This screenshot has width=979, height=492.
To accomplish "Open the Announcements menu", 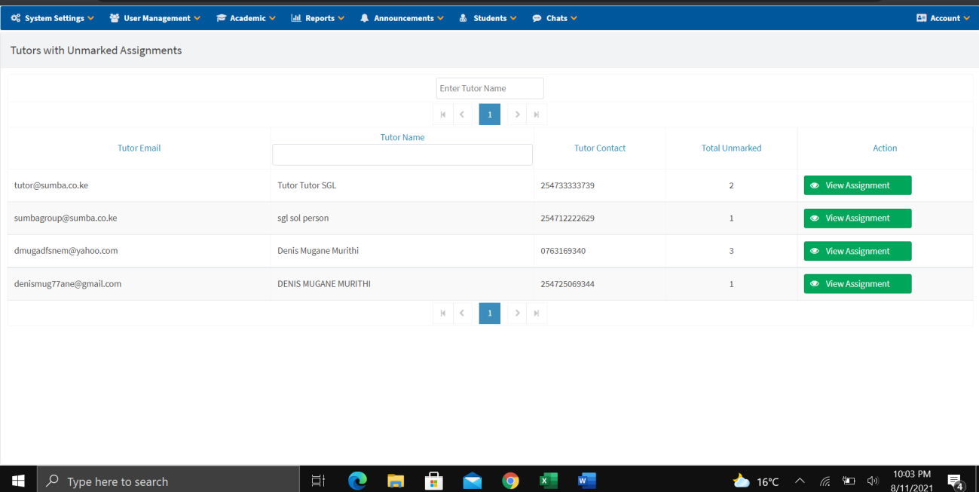I will click(402, 18).
